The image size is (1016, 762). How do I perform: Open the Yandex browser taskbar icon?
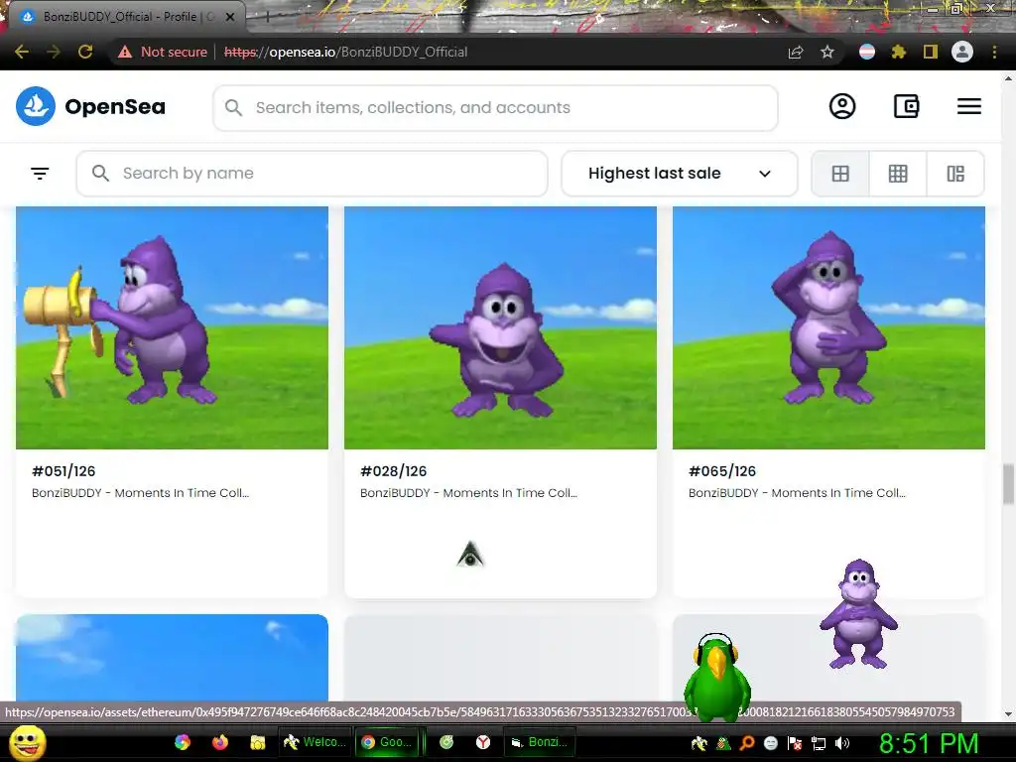(x=483, y=742)
